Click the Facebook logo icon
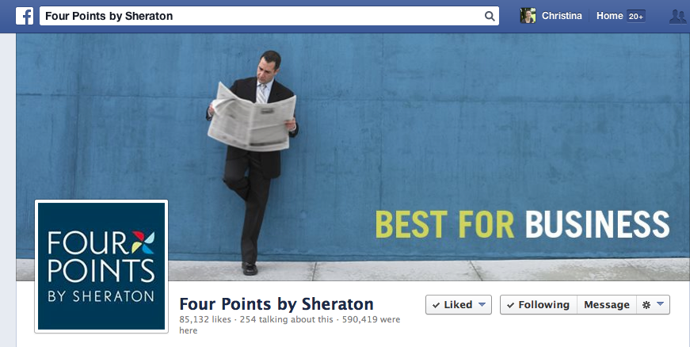 coord(25,17)
